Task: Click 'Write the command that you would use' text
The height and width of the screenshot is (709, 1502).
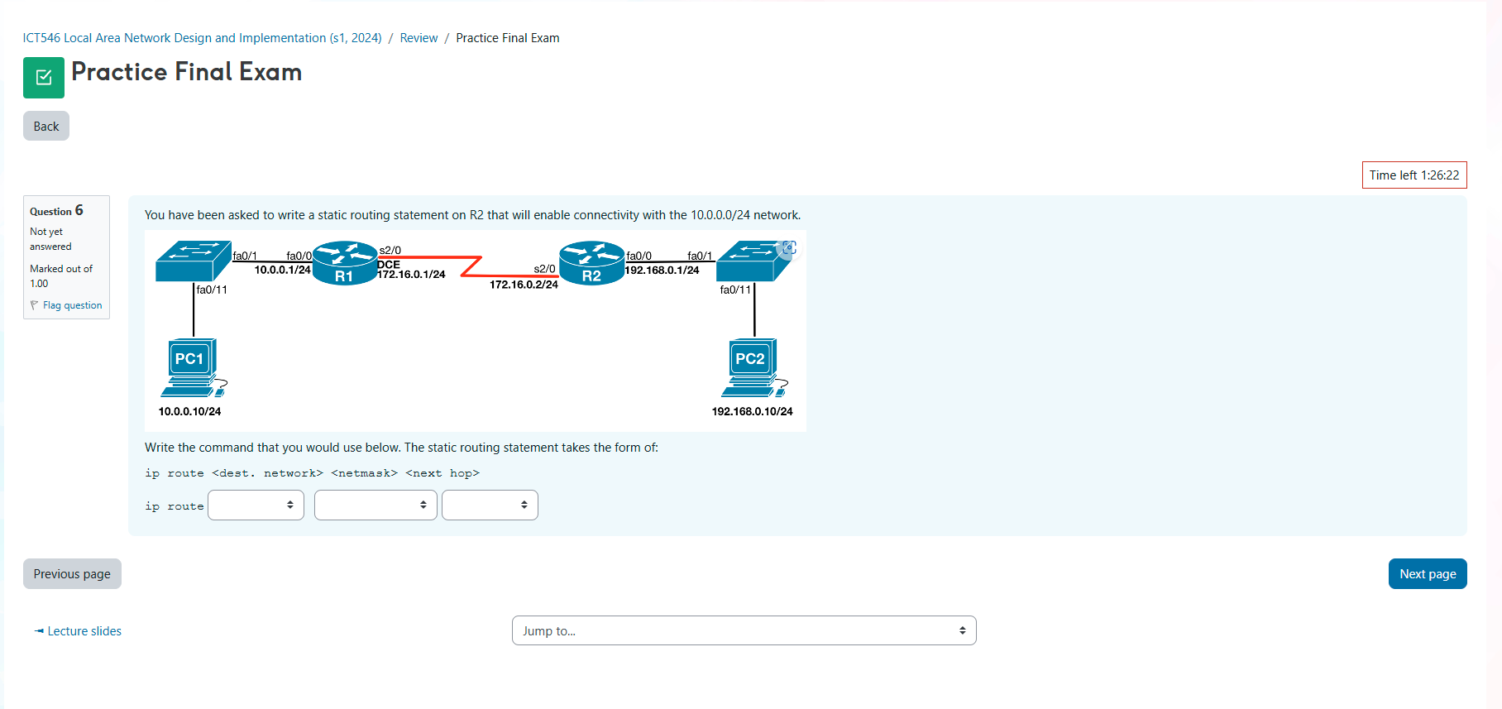Action: click(401, 448)
